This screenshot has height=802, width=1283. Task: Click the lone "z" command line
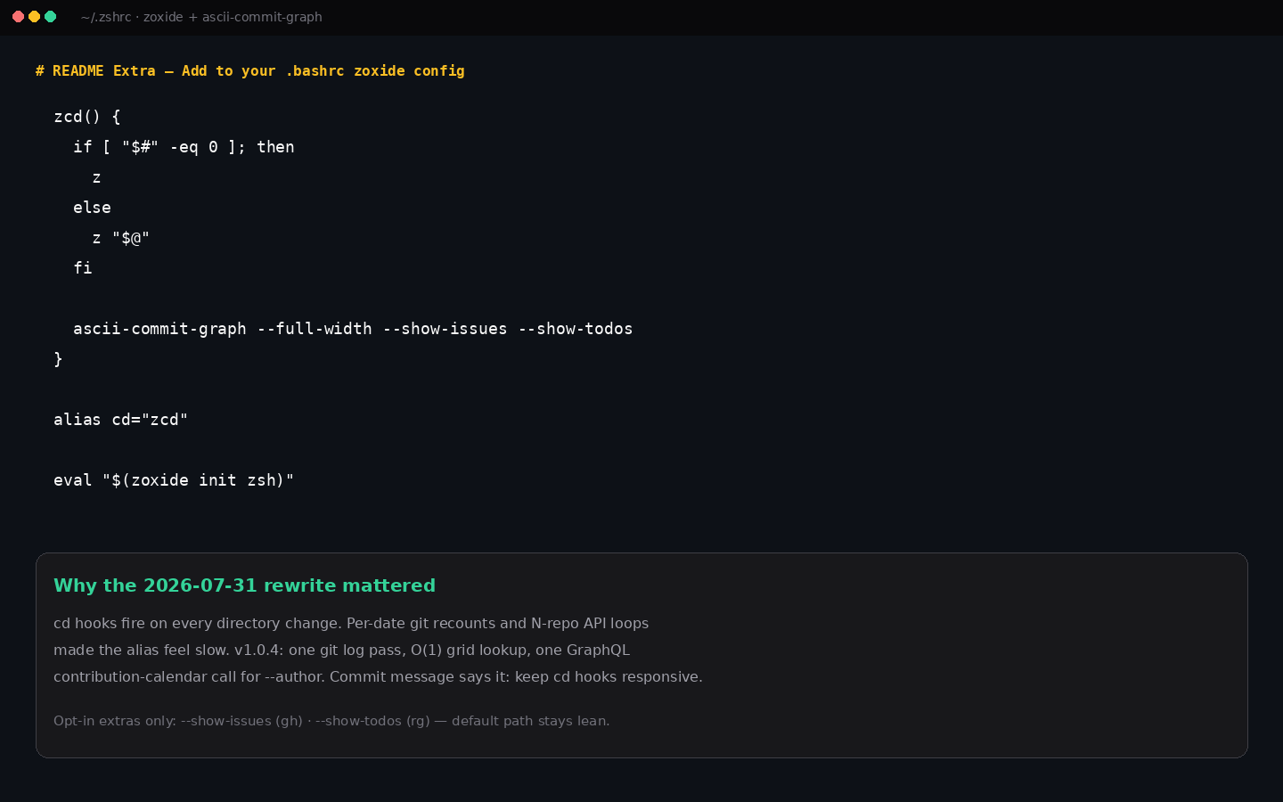(96, 177)
